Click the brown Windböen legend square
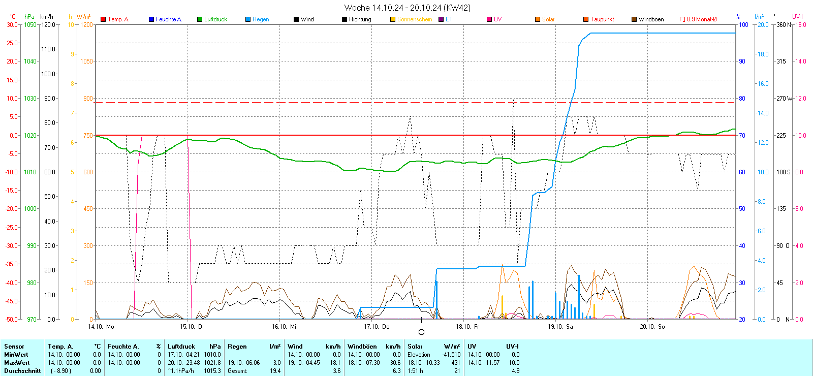Image resolution: width=813 pixels, height=376 pixels. tap(634, 19)
